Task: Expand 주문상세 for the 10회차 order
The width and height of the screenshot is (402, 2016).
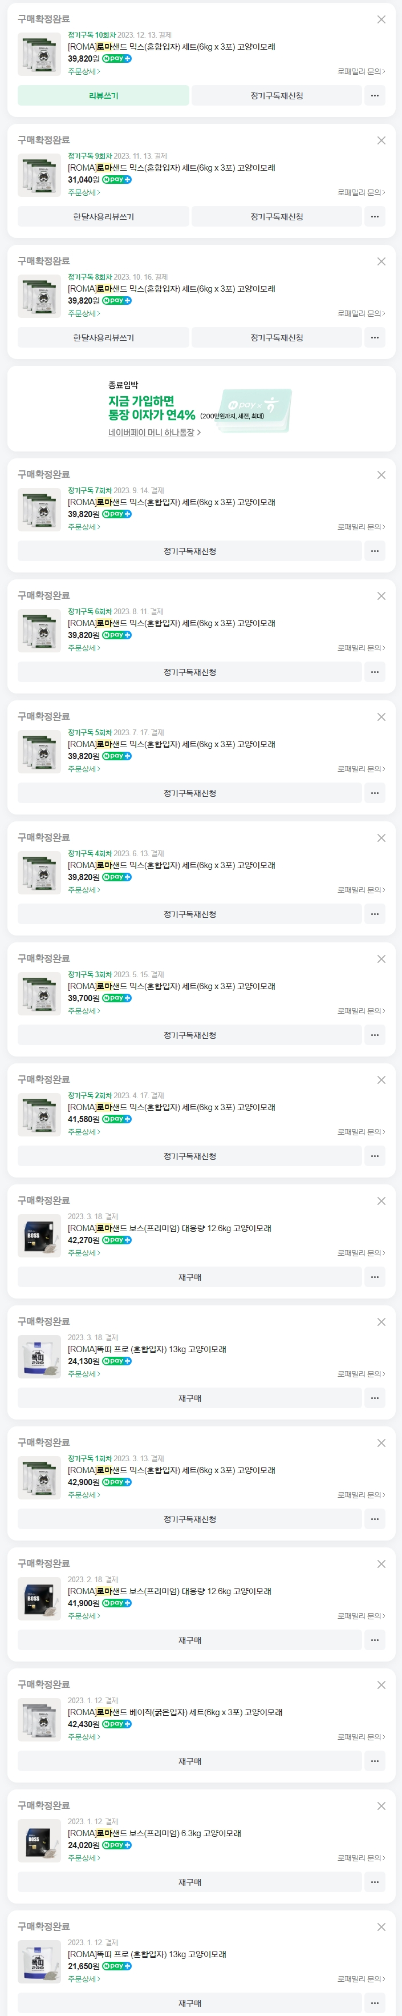Action: point(84,72)
